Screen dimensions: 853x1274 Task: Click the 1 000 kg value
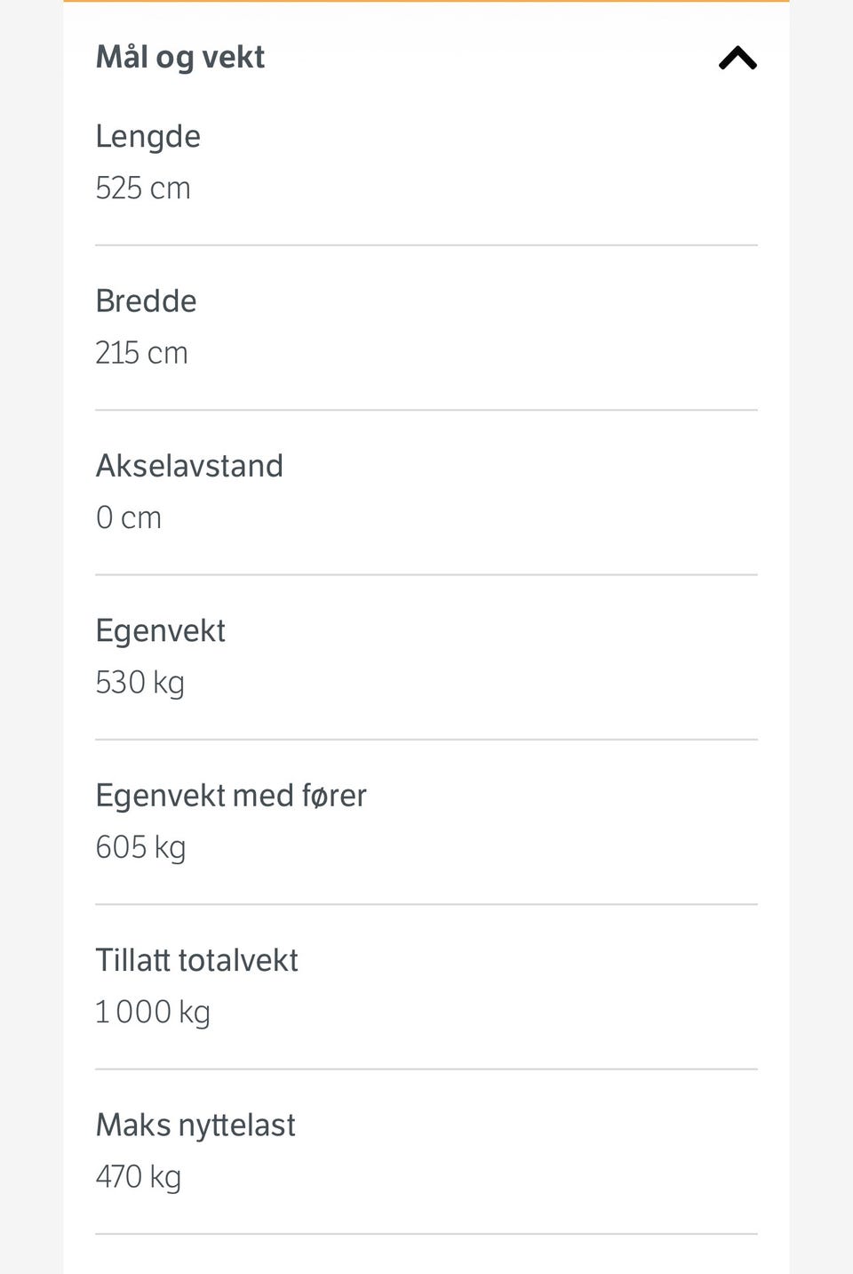[153, 1012]
